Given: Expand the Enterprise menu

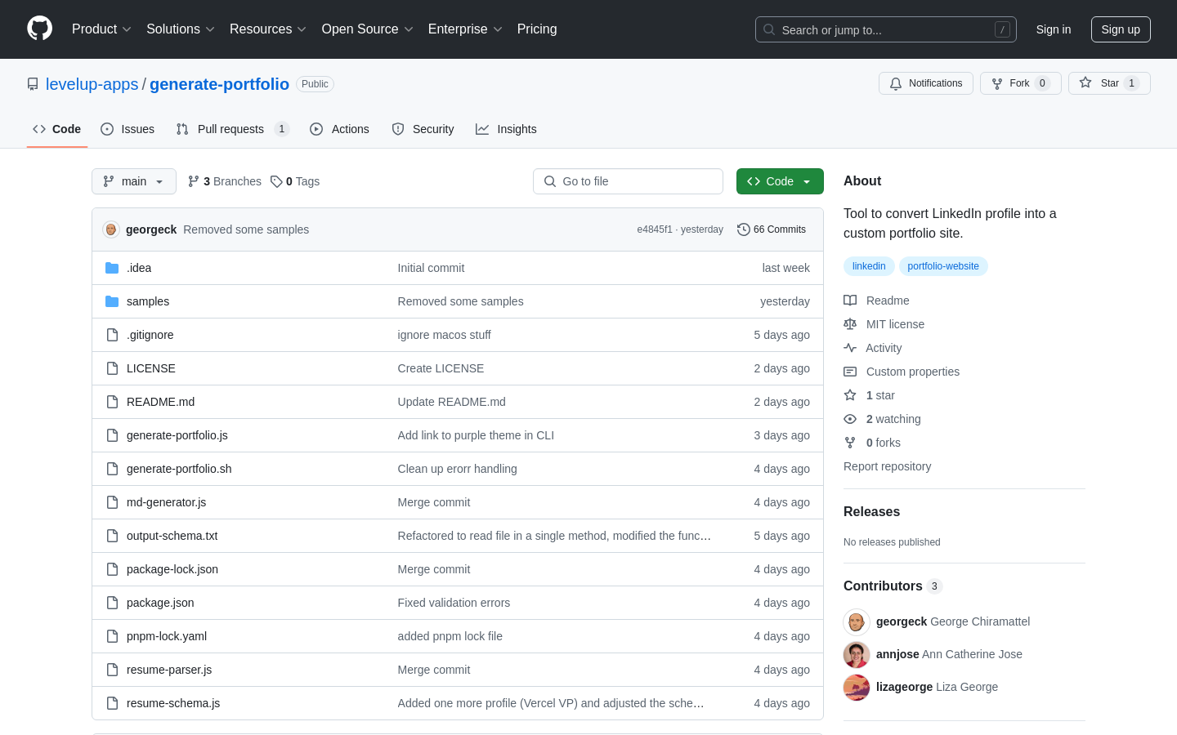Looking at the screenshot, I should (x=465, y=29).
